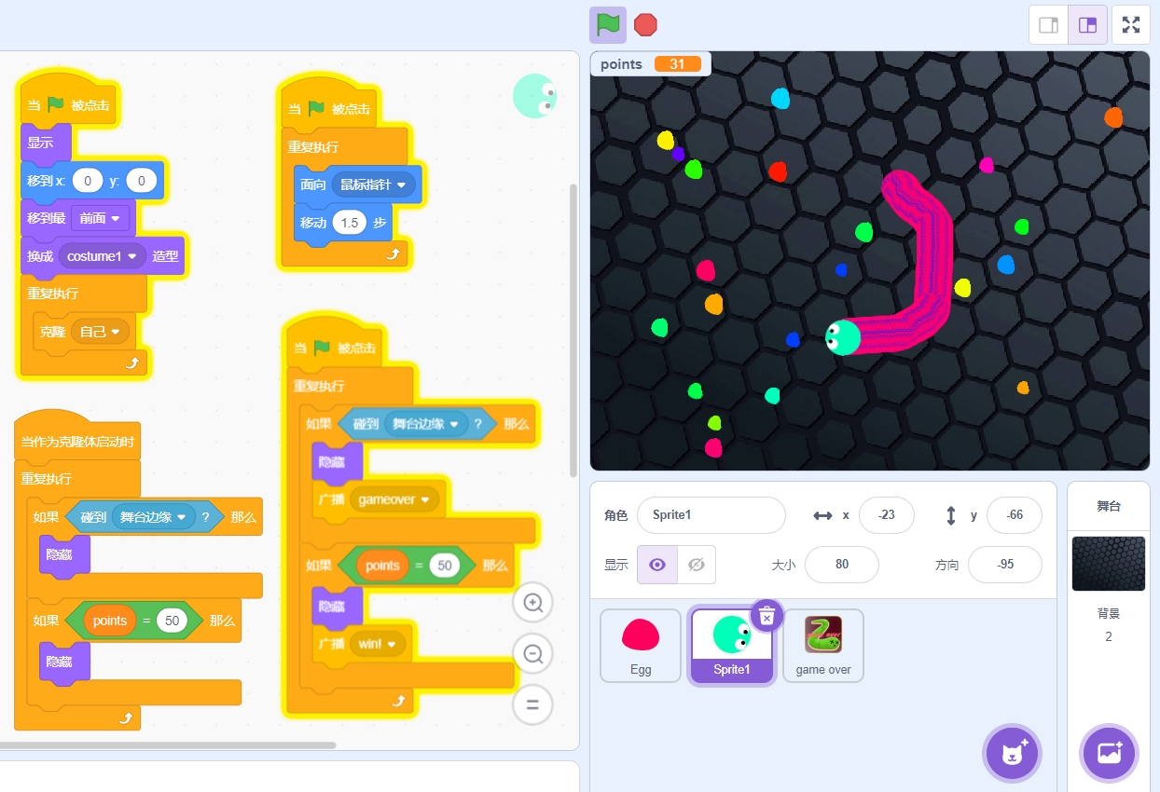This screenshot has width=1160, height=792.
Task: Zoom out the code workspace
Action: click(x=533, y=654)
